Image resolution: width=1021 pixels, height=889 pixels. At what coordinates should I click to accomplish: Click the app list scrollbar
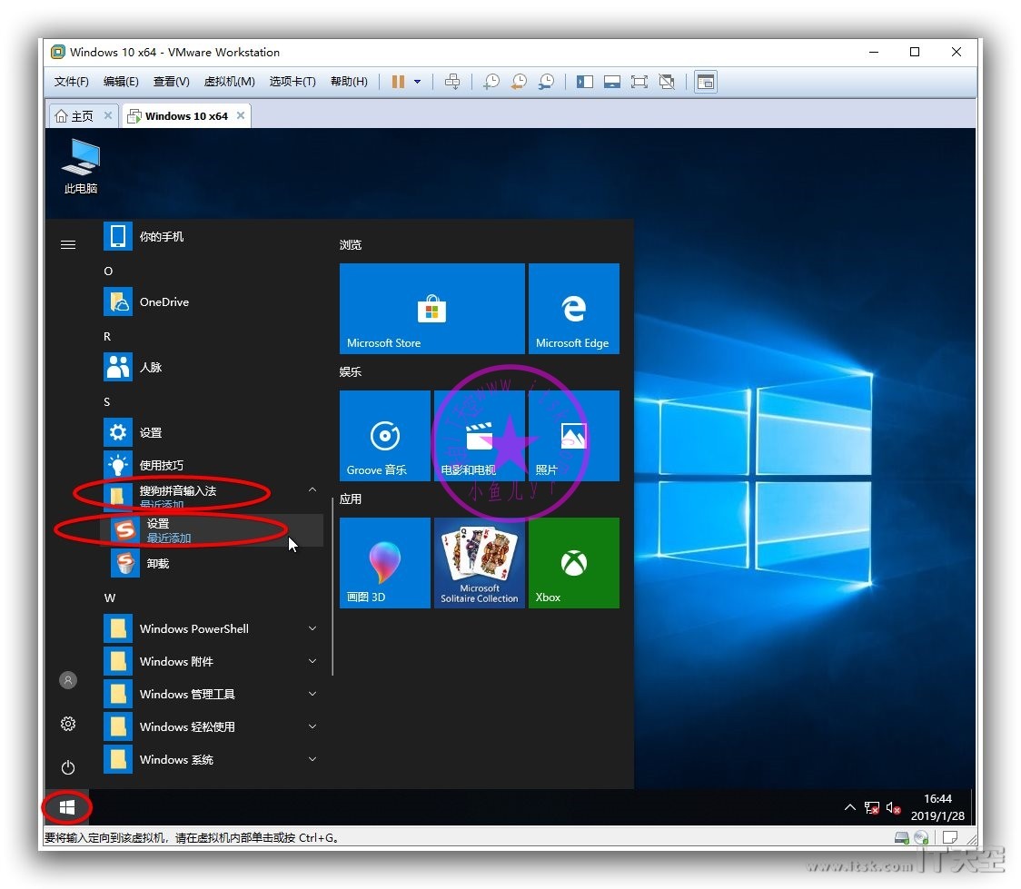click(x=332, y=587)
